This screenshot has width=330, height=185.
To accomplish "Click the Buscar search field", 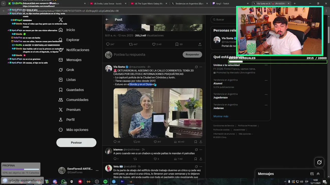I will (x=223, y=20).
